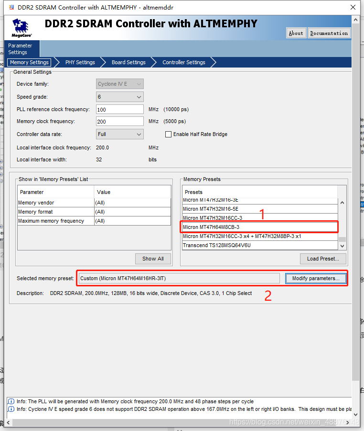The height and width of the screenshot is (431, 364).
Task: Click horizontal scrollbar left arrow
Action: pos(8,422)
